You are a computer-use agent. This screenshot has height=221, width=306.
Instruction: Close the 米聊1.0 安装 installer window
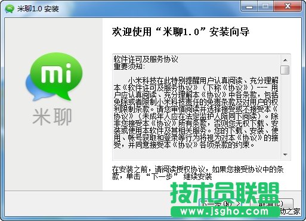click(288, 7)
